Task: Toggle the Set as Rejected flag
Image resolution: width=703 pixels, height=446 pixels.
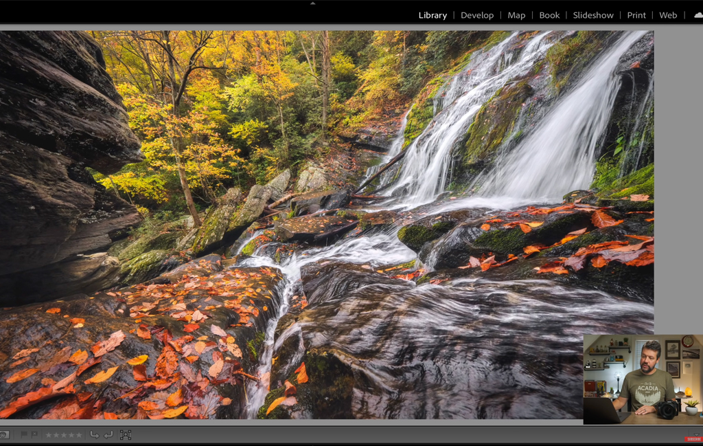Action: point(34,434)
